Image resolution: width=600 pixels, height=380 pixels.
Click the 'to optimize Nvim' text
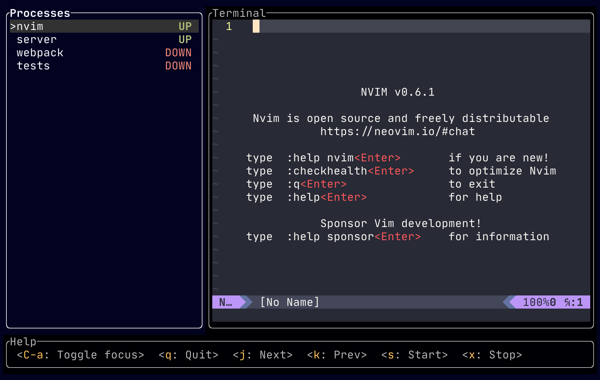point(502,171)
